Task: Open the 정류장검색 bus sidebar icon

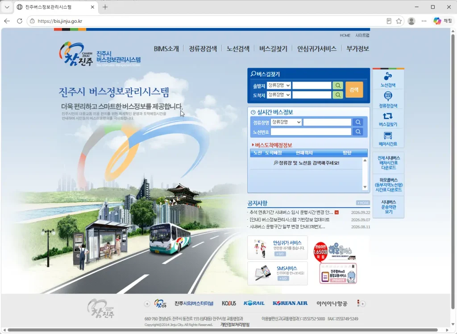Action: 388,99
